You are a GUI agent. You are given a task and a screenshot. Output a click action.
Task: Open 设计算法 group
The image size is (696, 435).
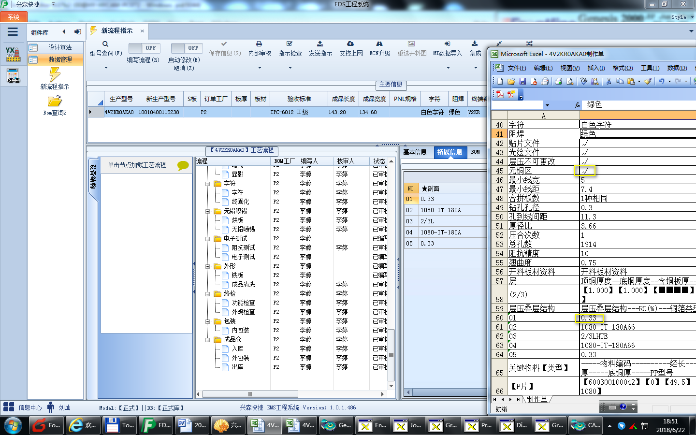coord(55,47)
